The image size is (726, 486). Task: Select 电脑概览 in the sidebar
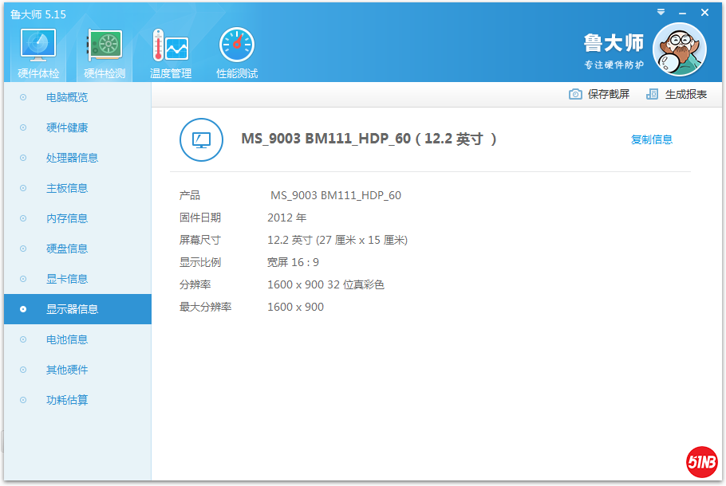pyautogui.click(x=67, y=97)
